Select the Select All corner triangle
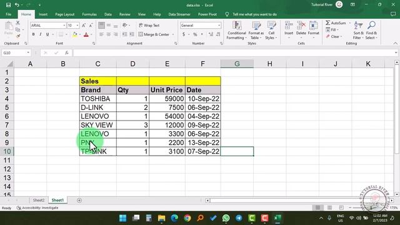This screenshot has height=225, width=400. [x=10, y=64]
